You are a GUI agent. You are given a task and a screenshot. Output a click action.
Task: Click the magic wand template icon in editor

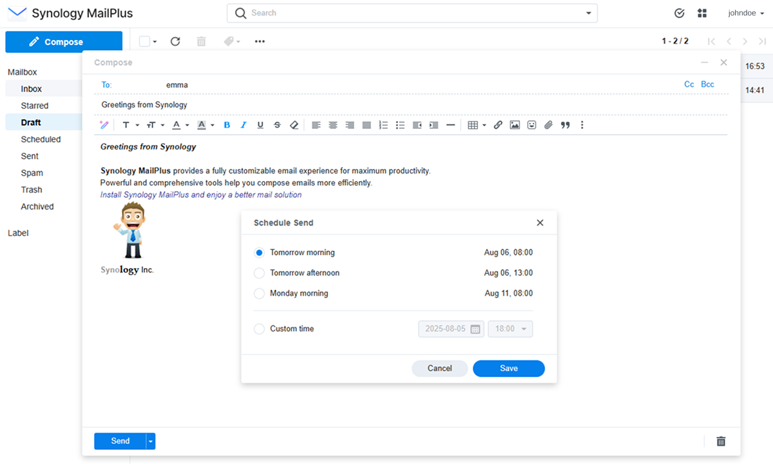[x=104, y=125]
